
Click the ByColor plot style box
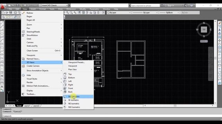[190, 13]
